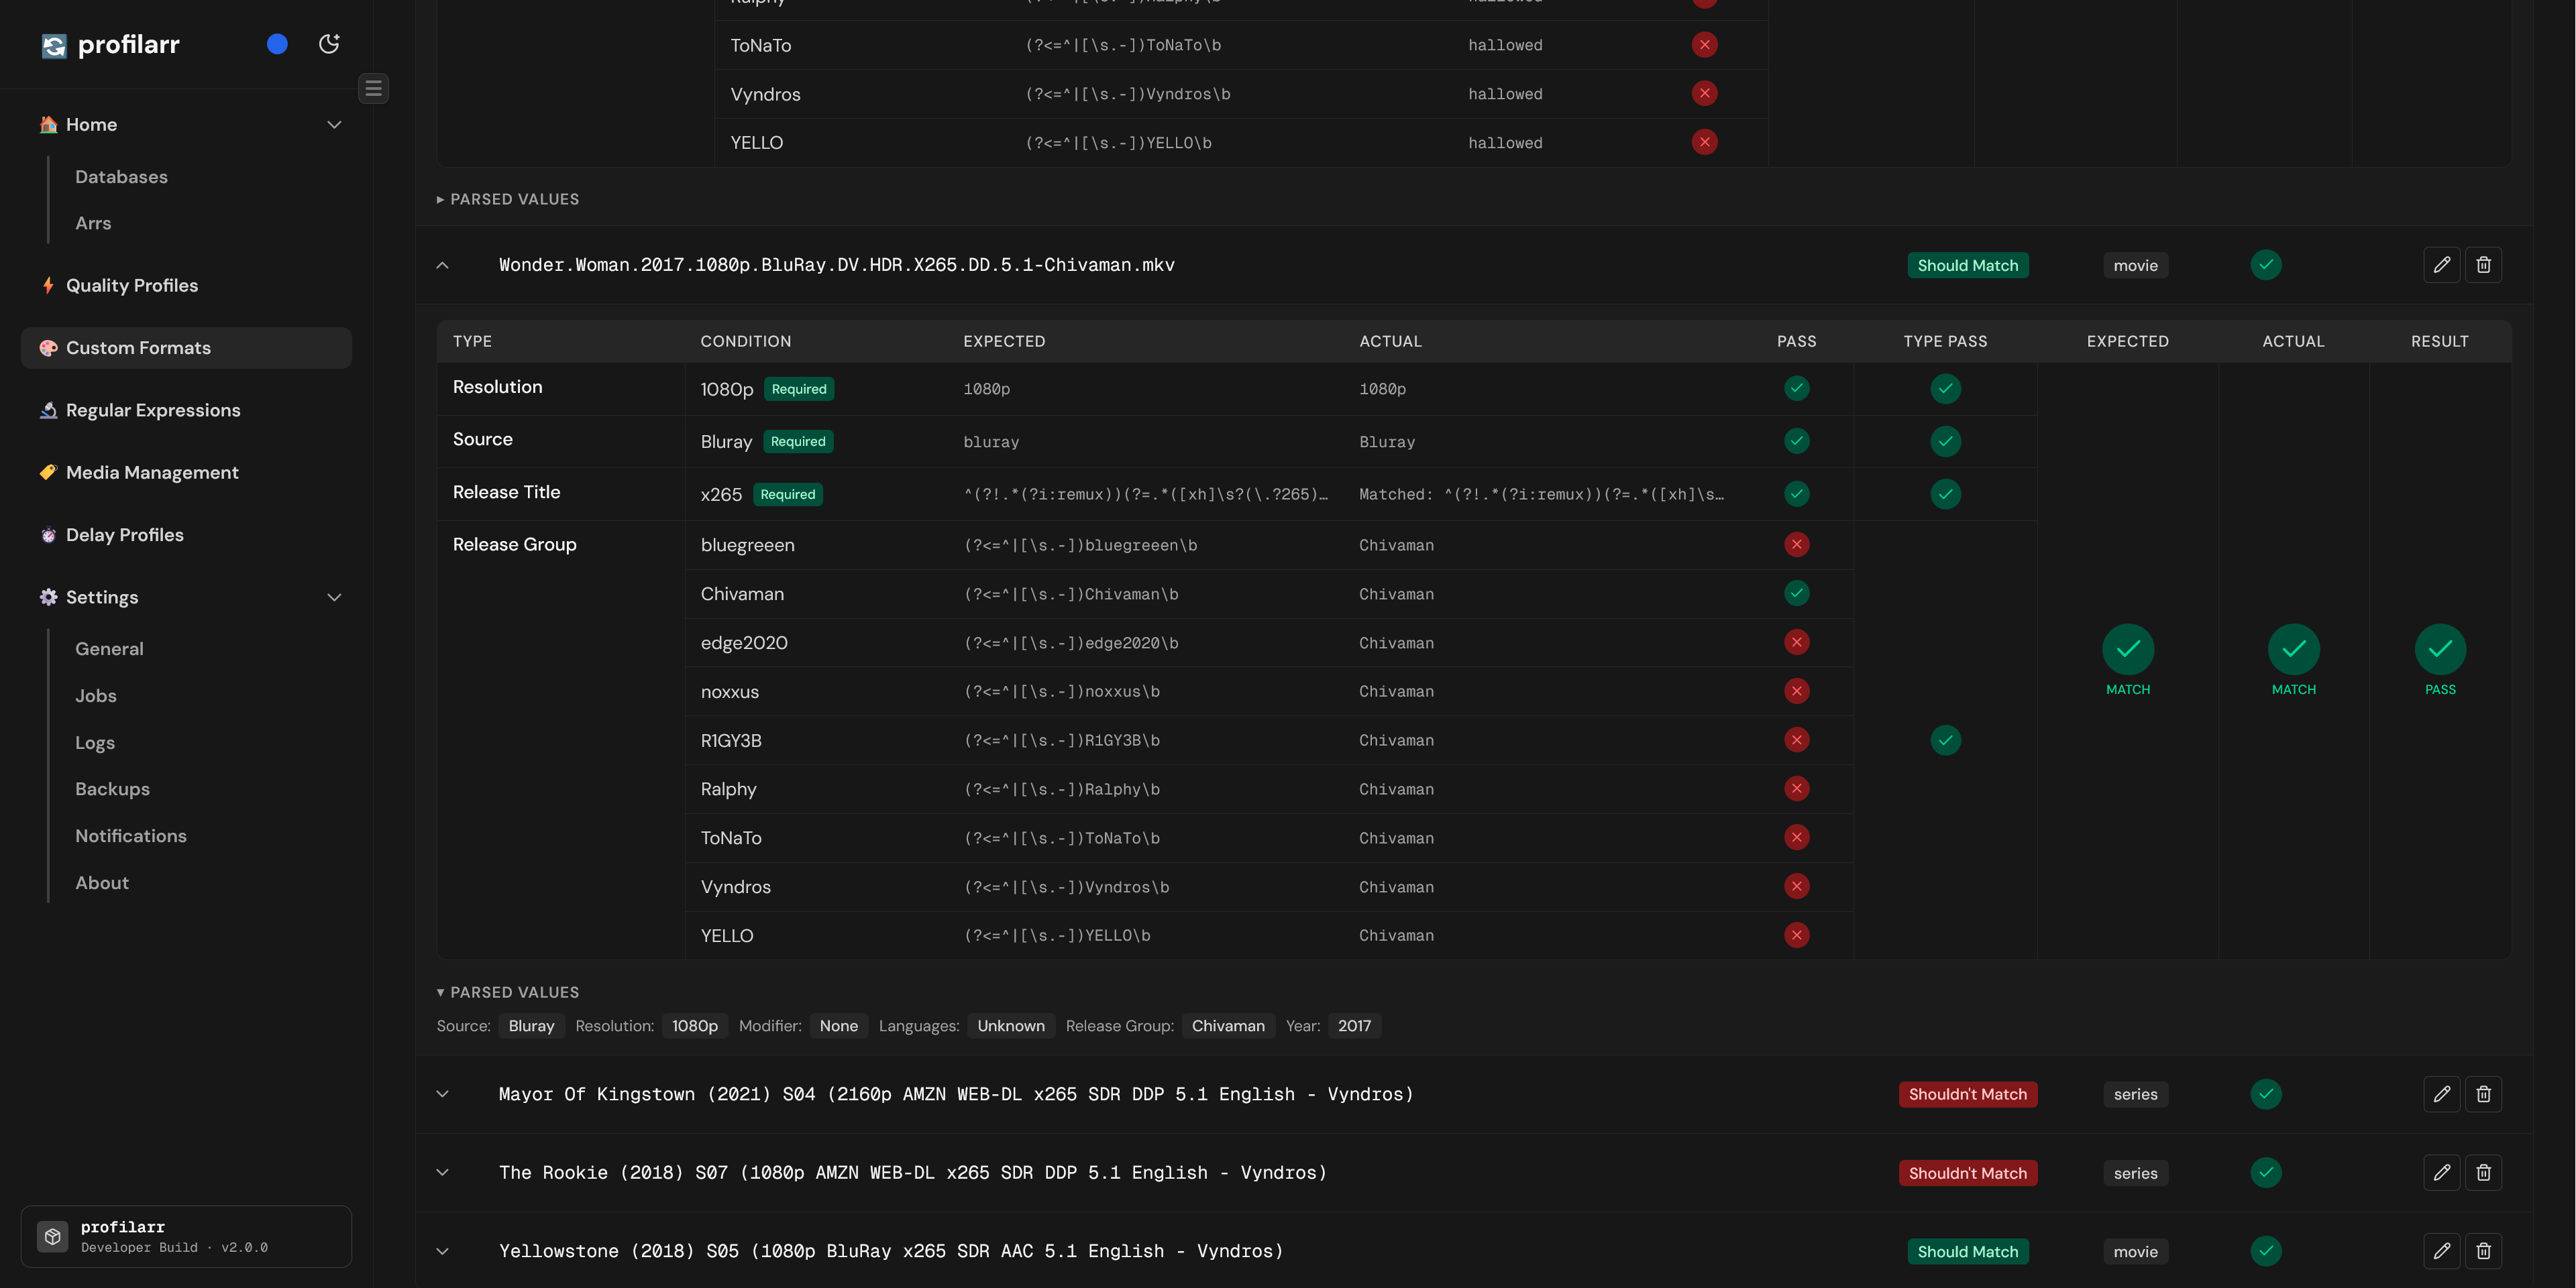This screenshot has width=2576, height=1288.
Task: Click the Release Group Chivaman parsed value
Action: [1228, 1027]
